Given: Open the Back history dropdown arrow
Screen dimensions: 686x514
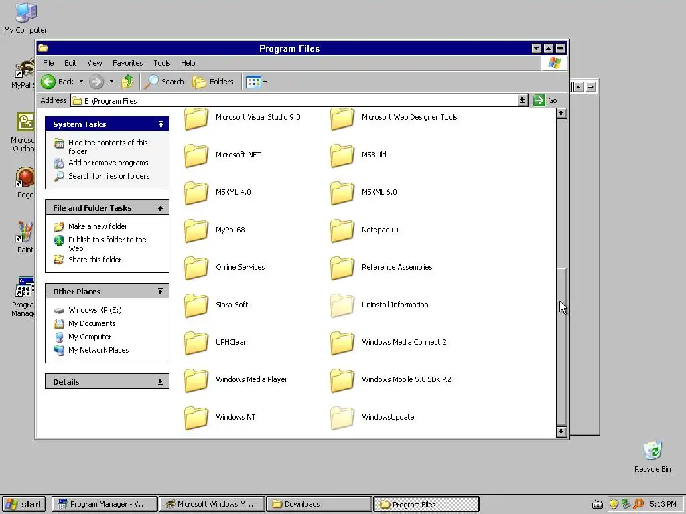Looking at the screenshot, I should point(81,82).
